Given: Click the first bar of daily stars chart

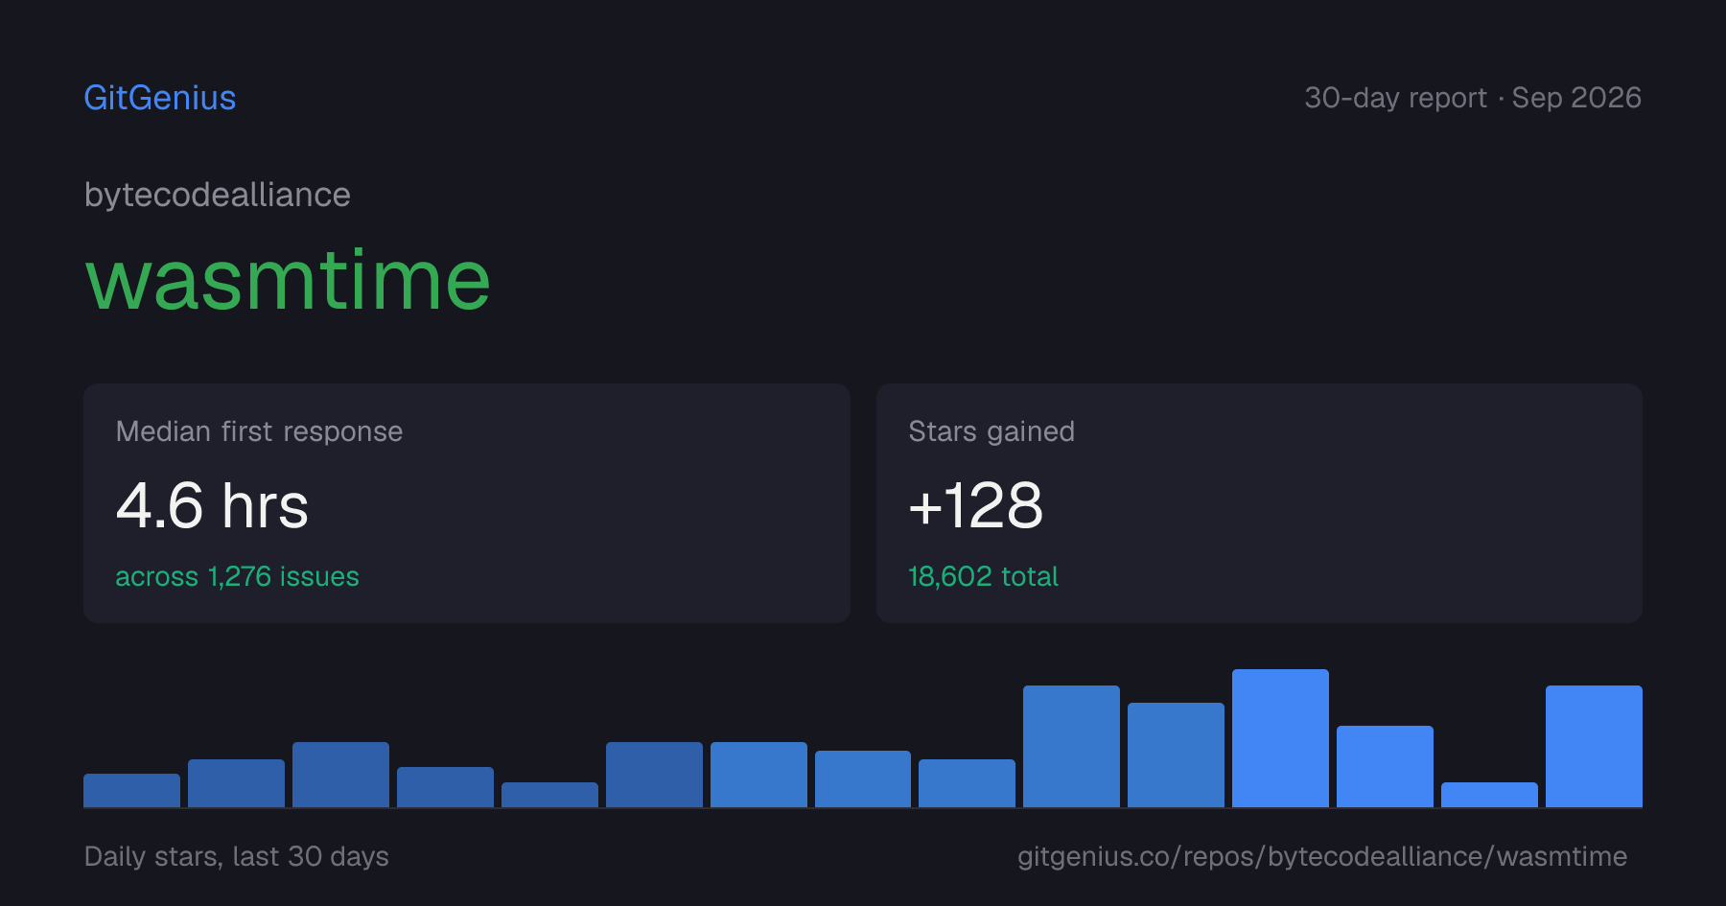Looking at the screenshot, I should [x=131, y=790].
